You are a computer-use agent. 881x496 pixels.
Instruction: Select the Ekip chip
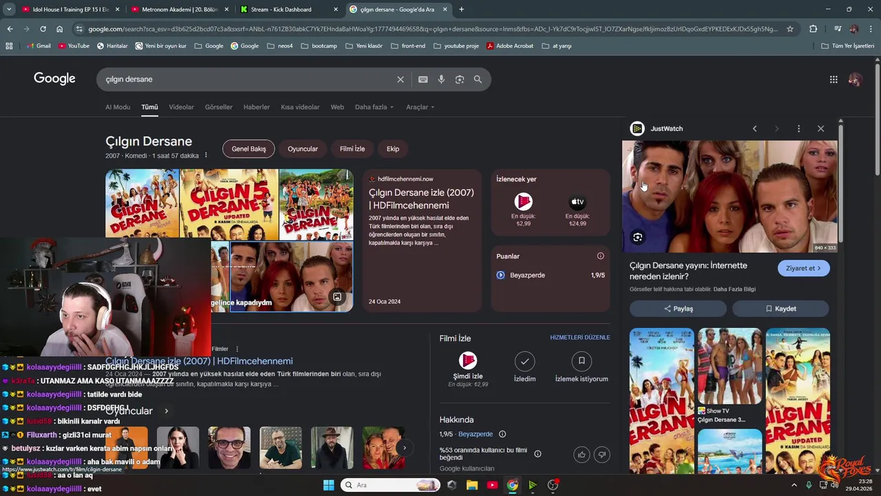393,149
